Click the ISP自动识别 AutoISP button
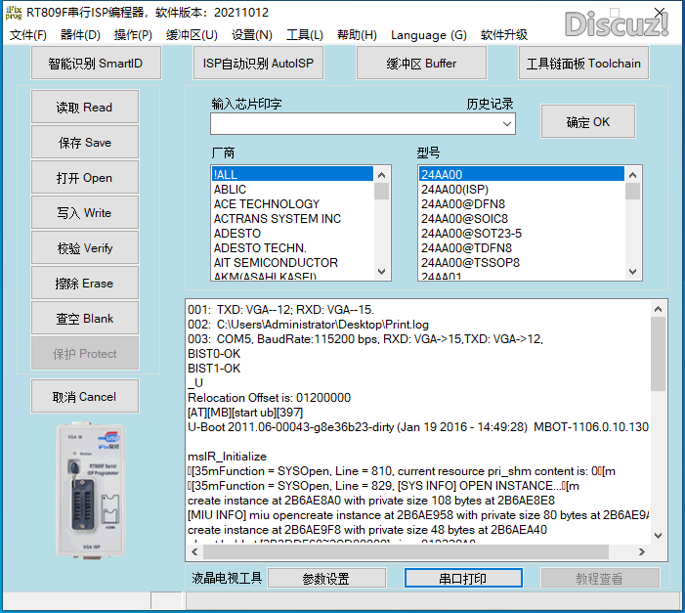The height and width of the screenshot is (613, 685). (260, 64)
